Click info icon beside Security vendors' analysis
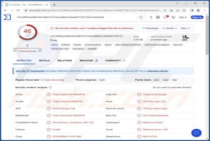Viewport: 210px width, 141px height. pyautogui.click(x=50, y=87)
